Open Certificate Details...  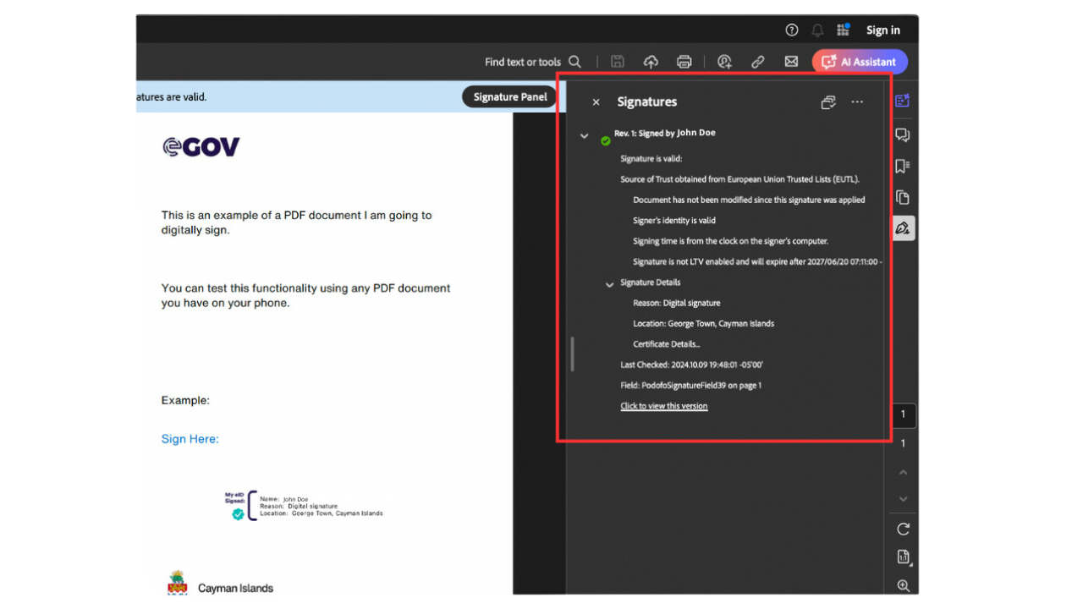tap(667, 344)
